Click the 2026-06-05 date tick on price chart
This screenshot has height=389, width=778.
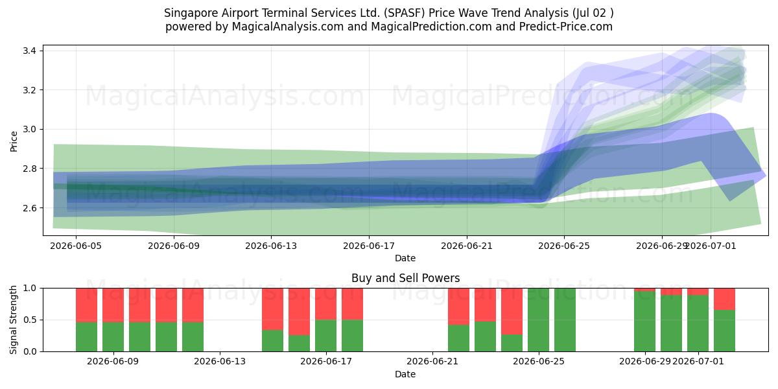click(77, 246)
